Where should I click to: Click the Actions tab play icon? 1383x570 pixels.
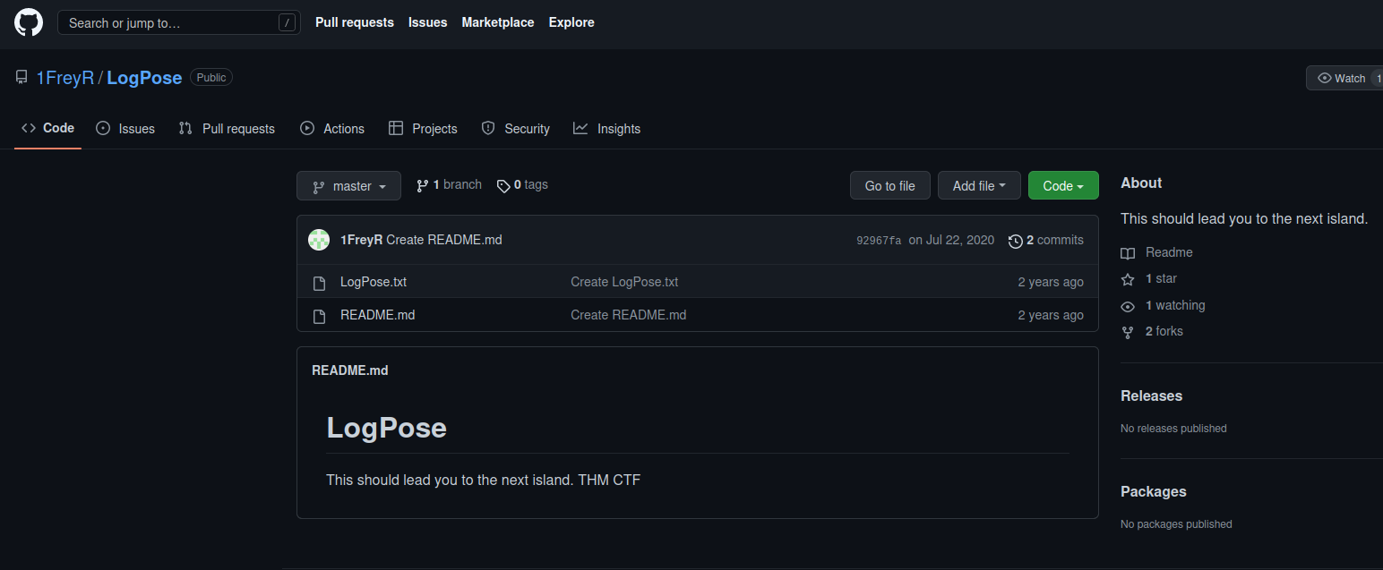pyautogui.click(x=307, y=128)
